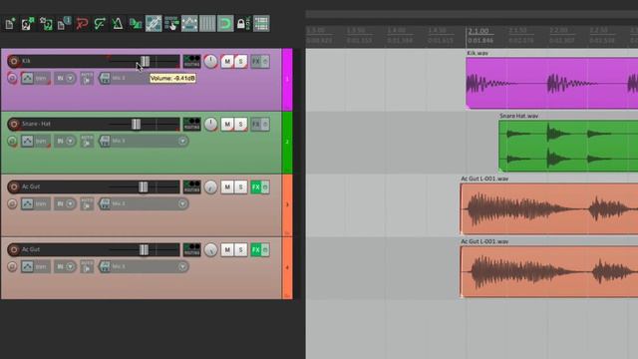638x359 pixels.
Task: Open the Routing button on track 3 Ac Gut
Action: tap(191, 186)
